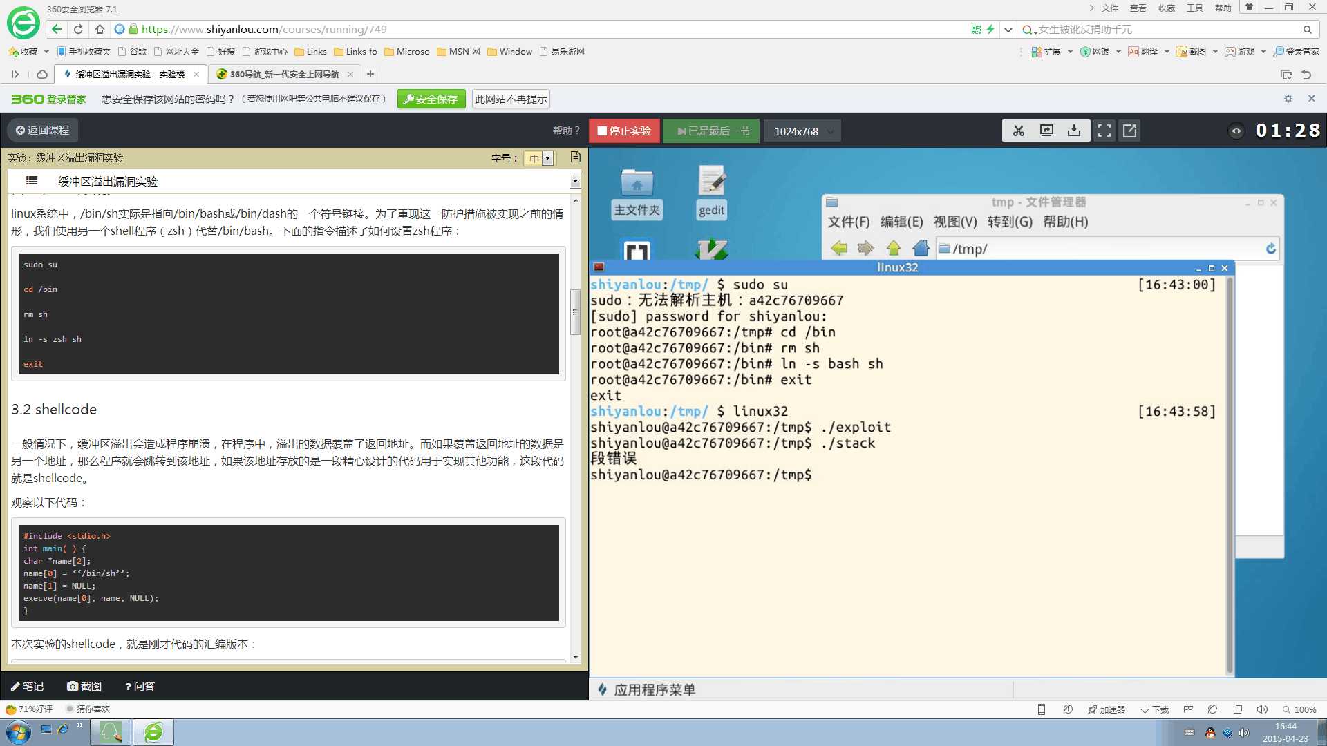Click 返回课程 return to course button
The width and height of the screenshot is (1327, 746).
[x=42, y=130]
